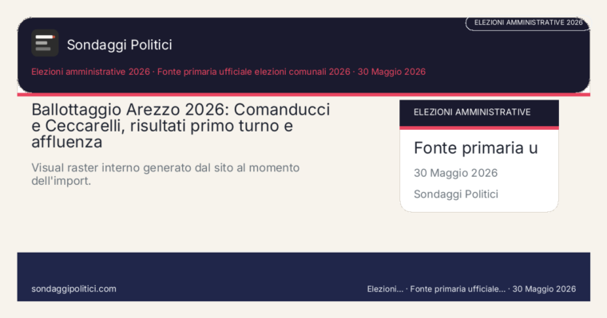
Task: Click Comanducci name in the headline
Action: (x=282, y=110)
